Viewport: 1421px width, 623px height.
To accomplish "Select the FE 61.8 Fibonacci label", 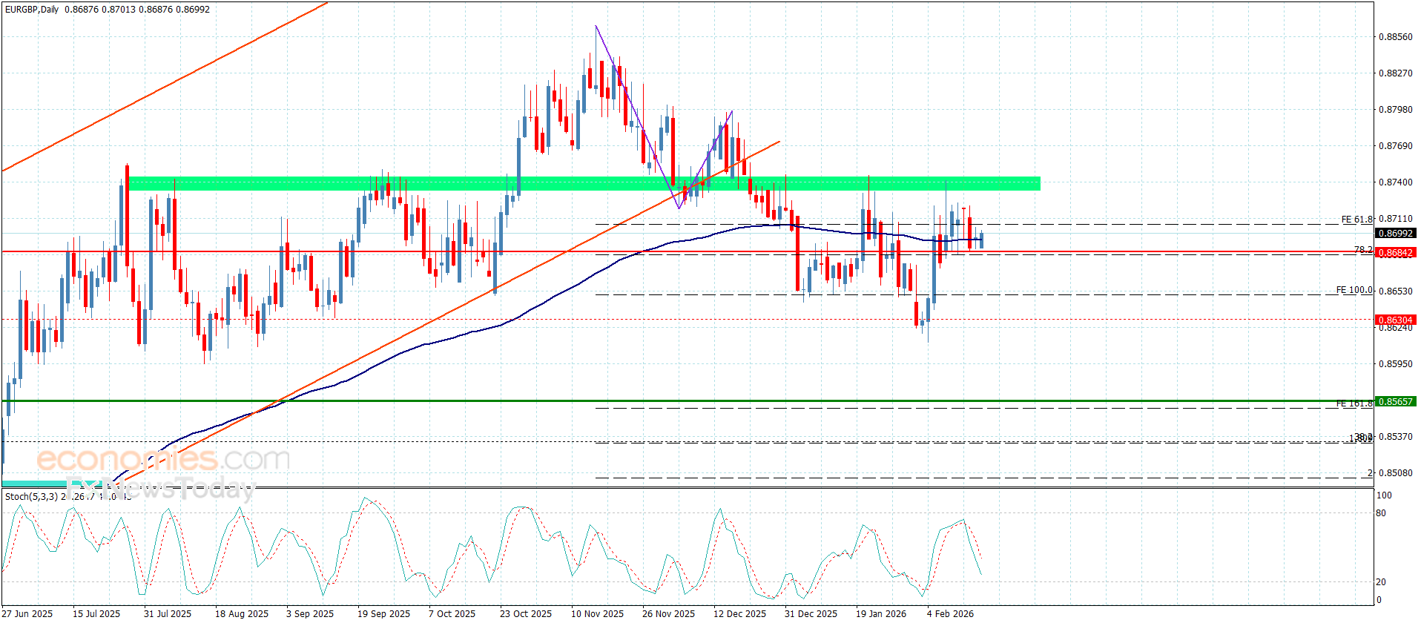I will pyautogui.click(x=1356, y=220).
